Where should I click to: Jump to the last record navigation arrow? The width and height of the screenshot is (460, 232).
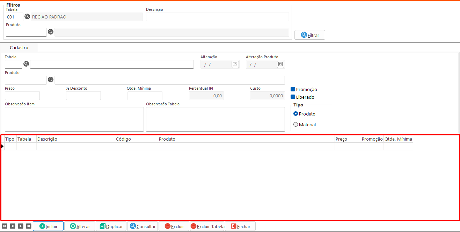click(x=29, y=226)
